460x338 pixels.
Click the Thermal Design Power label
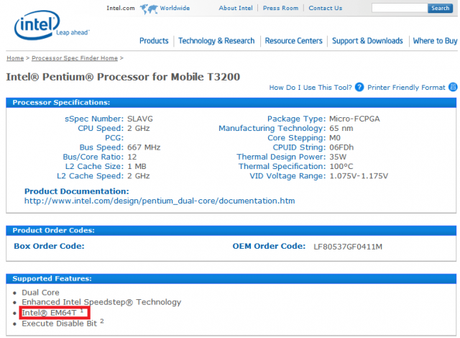tap(281, 157)
